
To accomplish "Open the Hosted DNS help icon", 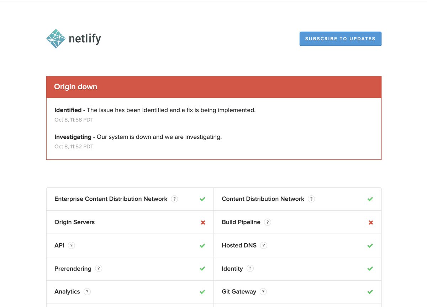I will [263, 245].
